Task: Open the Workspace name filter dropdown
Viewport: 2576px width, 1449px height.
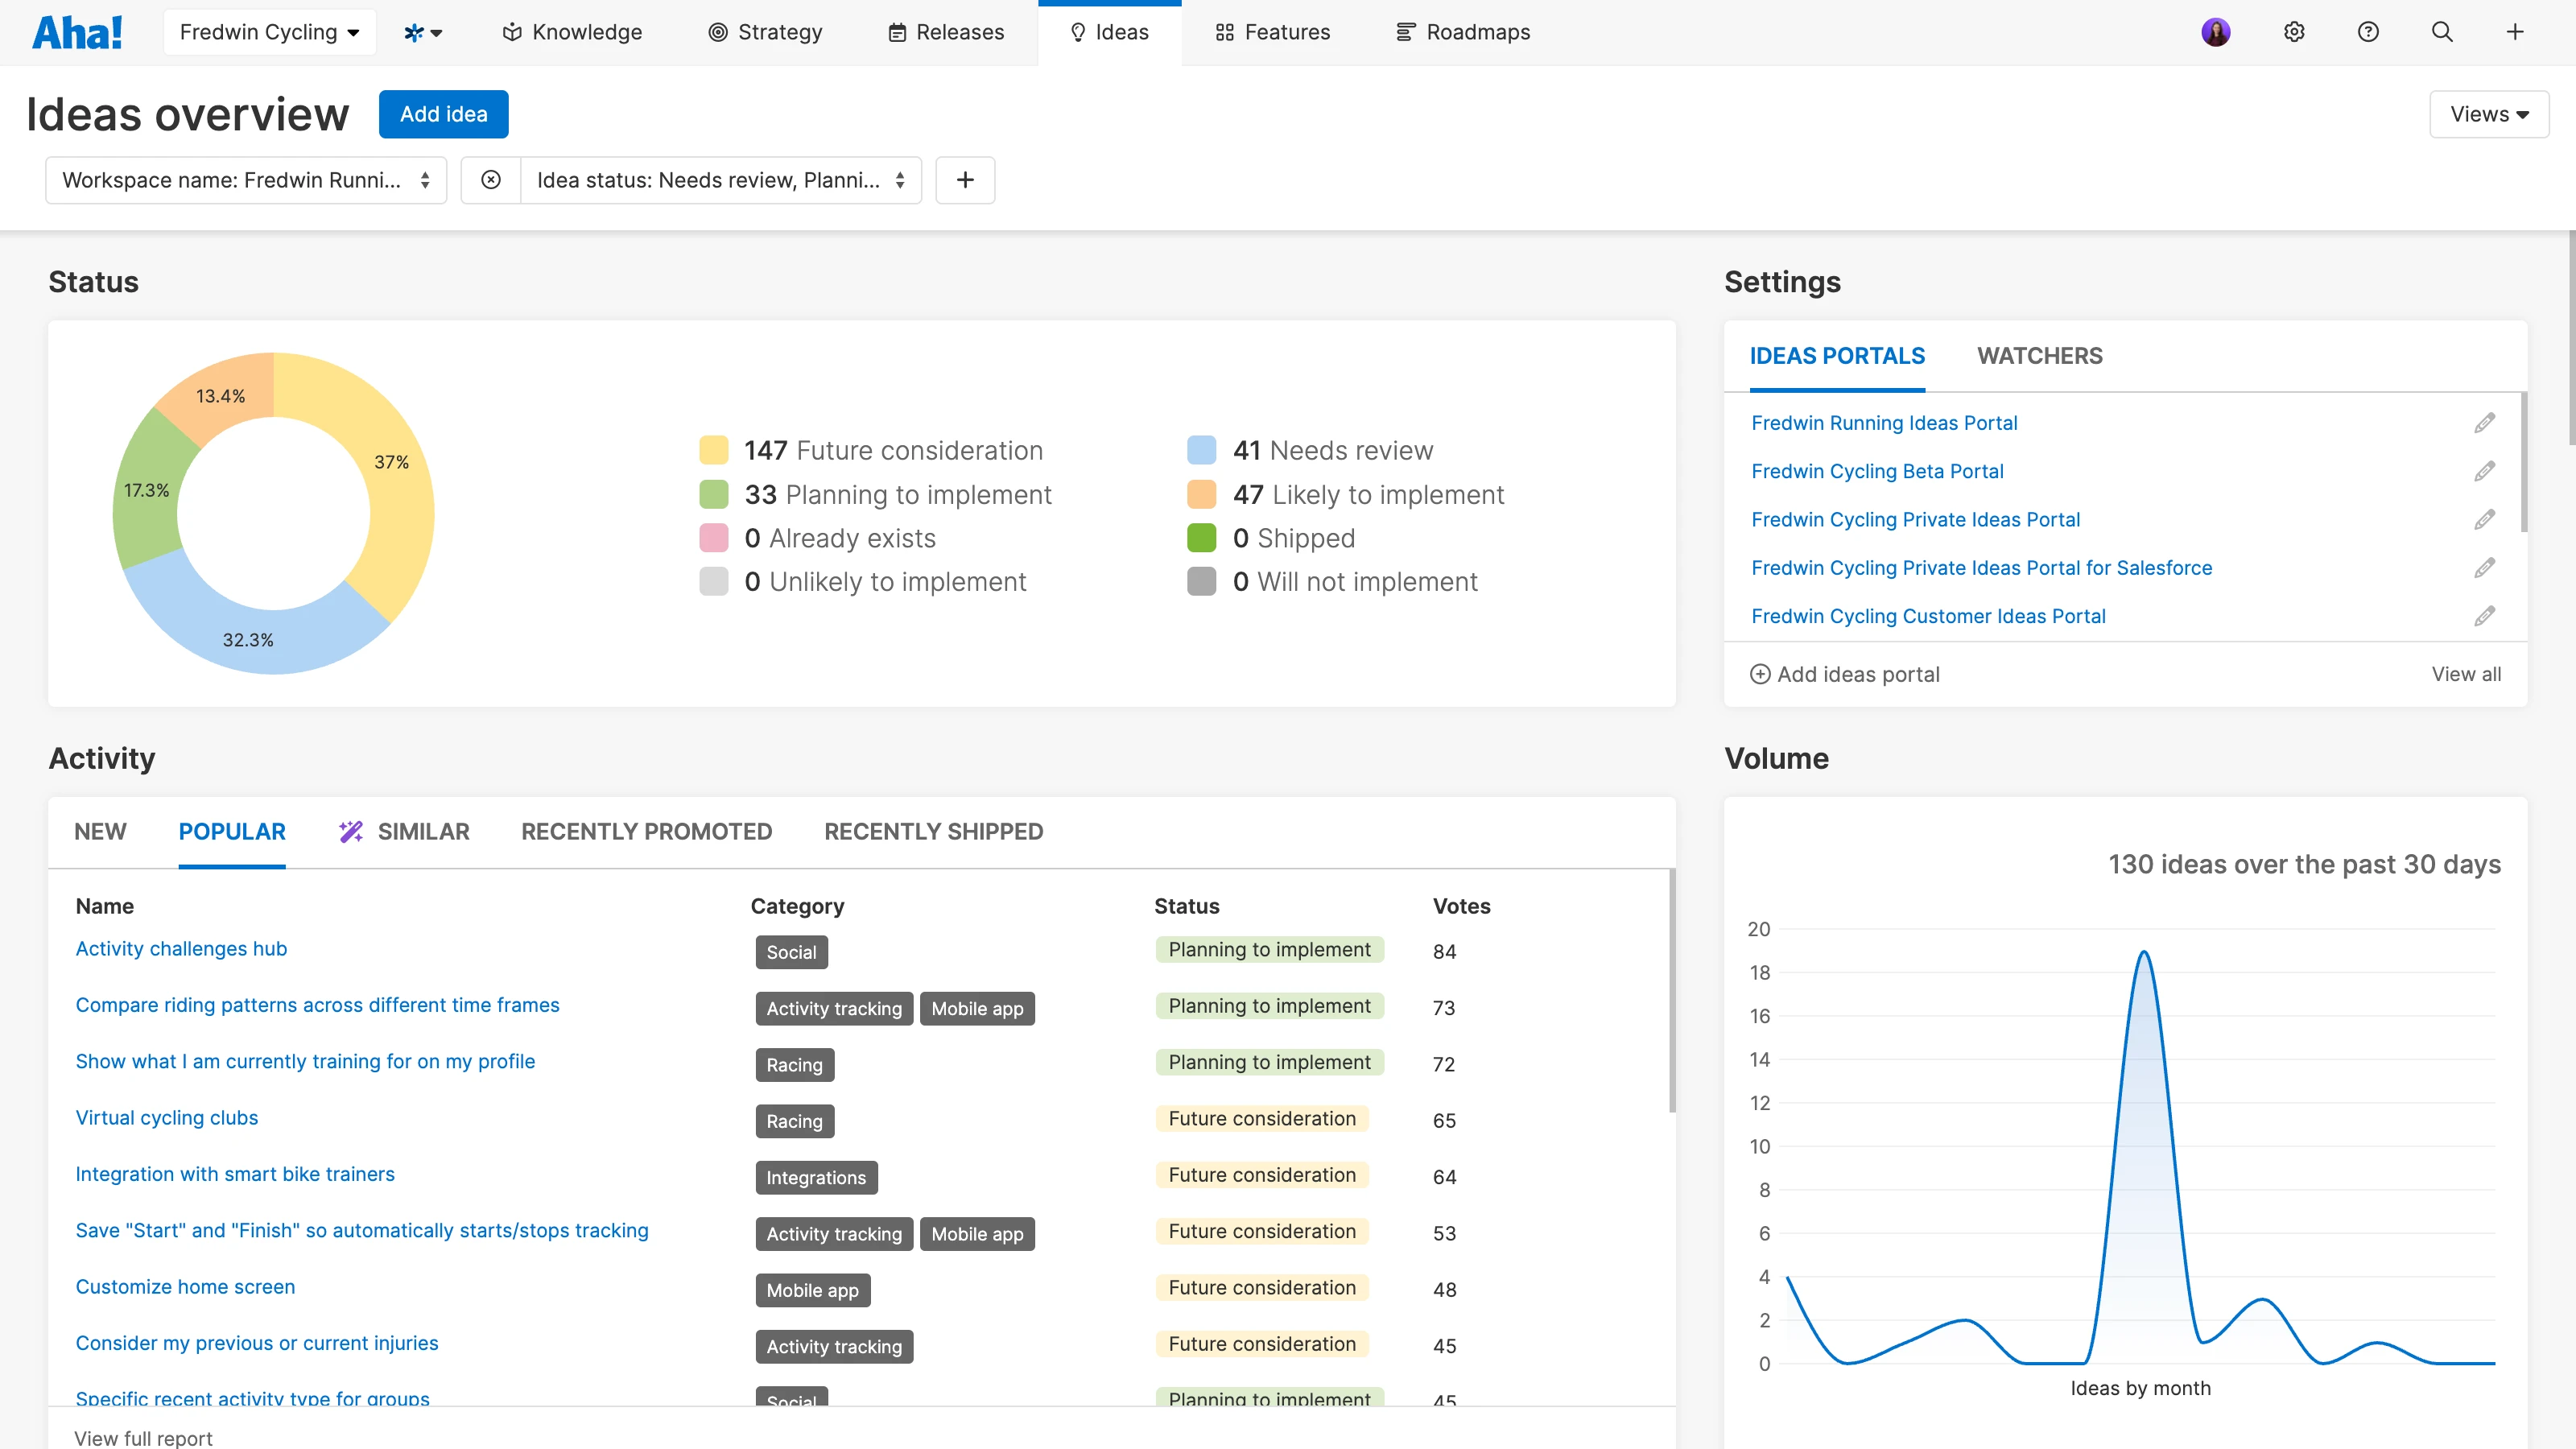Action: point(246,180)
